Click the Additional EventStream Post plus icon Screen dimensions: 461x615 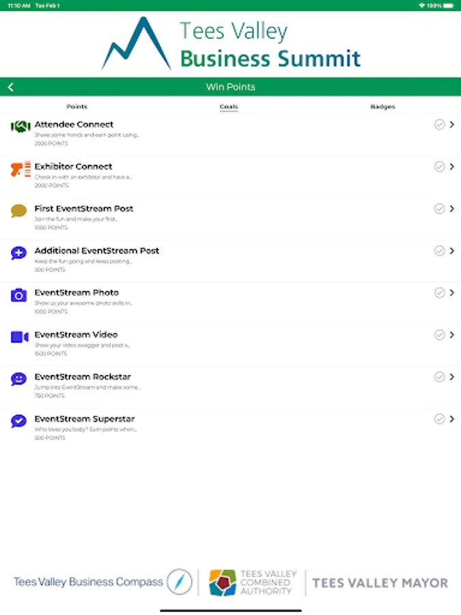[18, 253]
